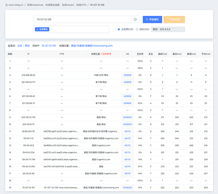Click the 丢包率 column header
Screen dimensions: 218x194
point(140,54)
